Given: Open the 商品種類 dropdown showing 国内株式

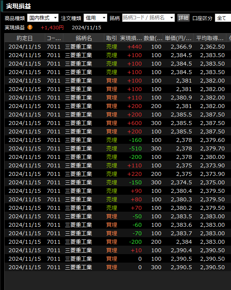Looking at the screenshot, I should pyautogui.click(x=43, y=18).
